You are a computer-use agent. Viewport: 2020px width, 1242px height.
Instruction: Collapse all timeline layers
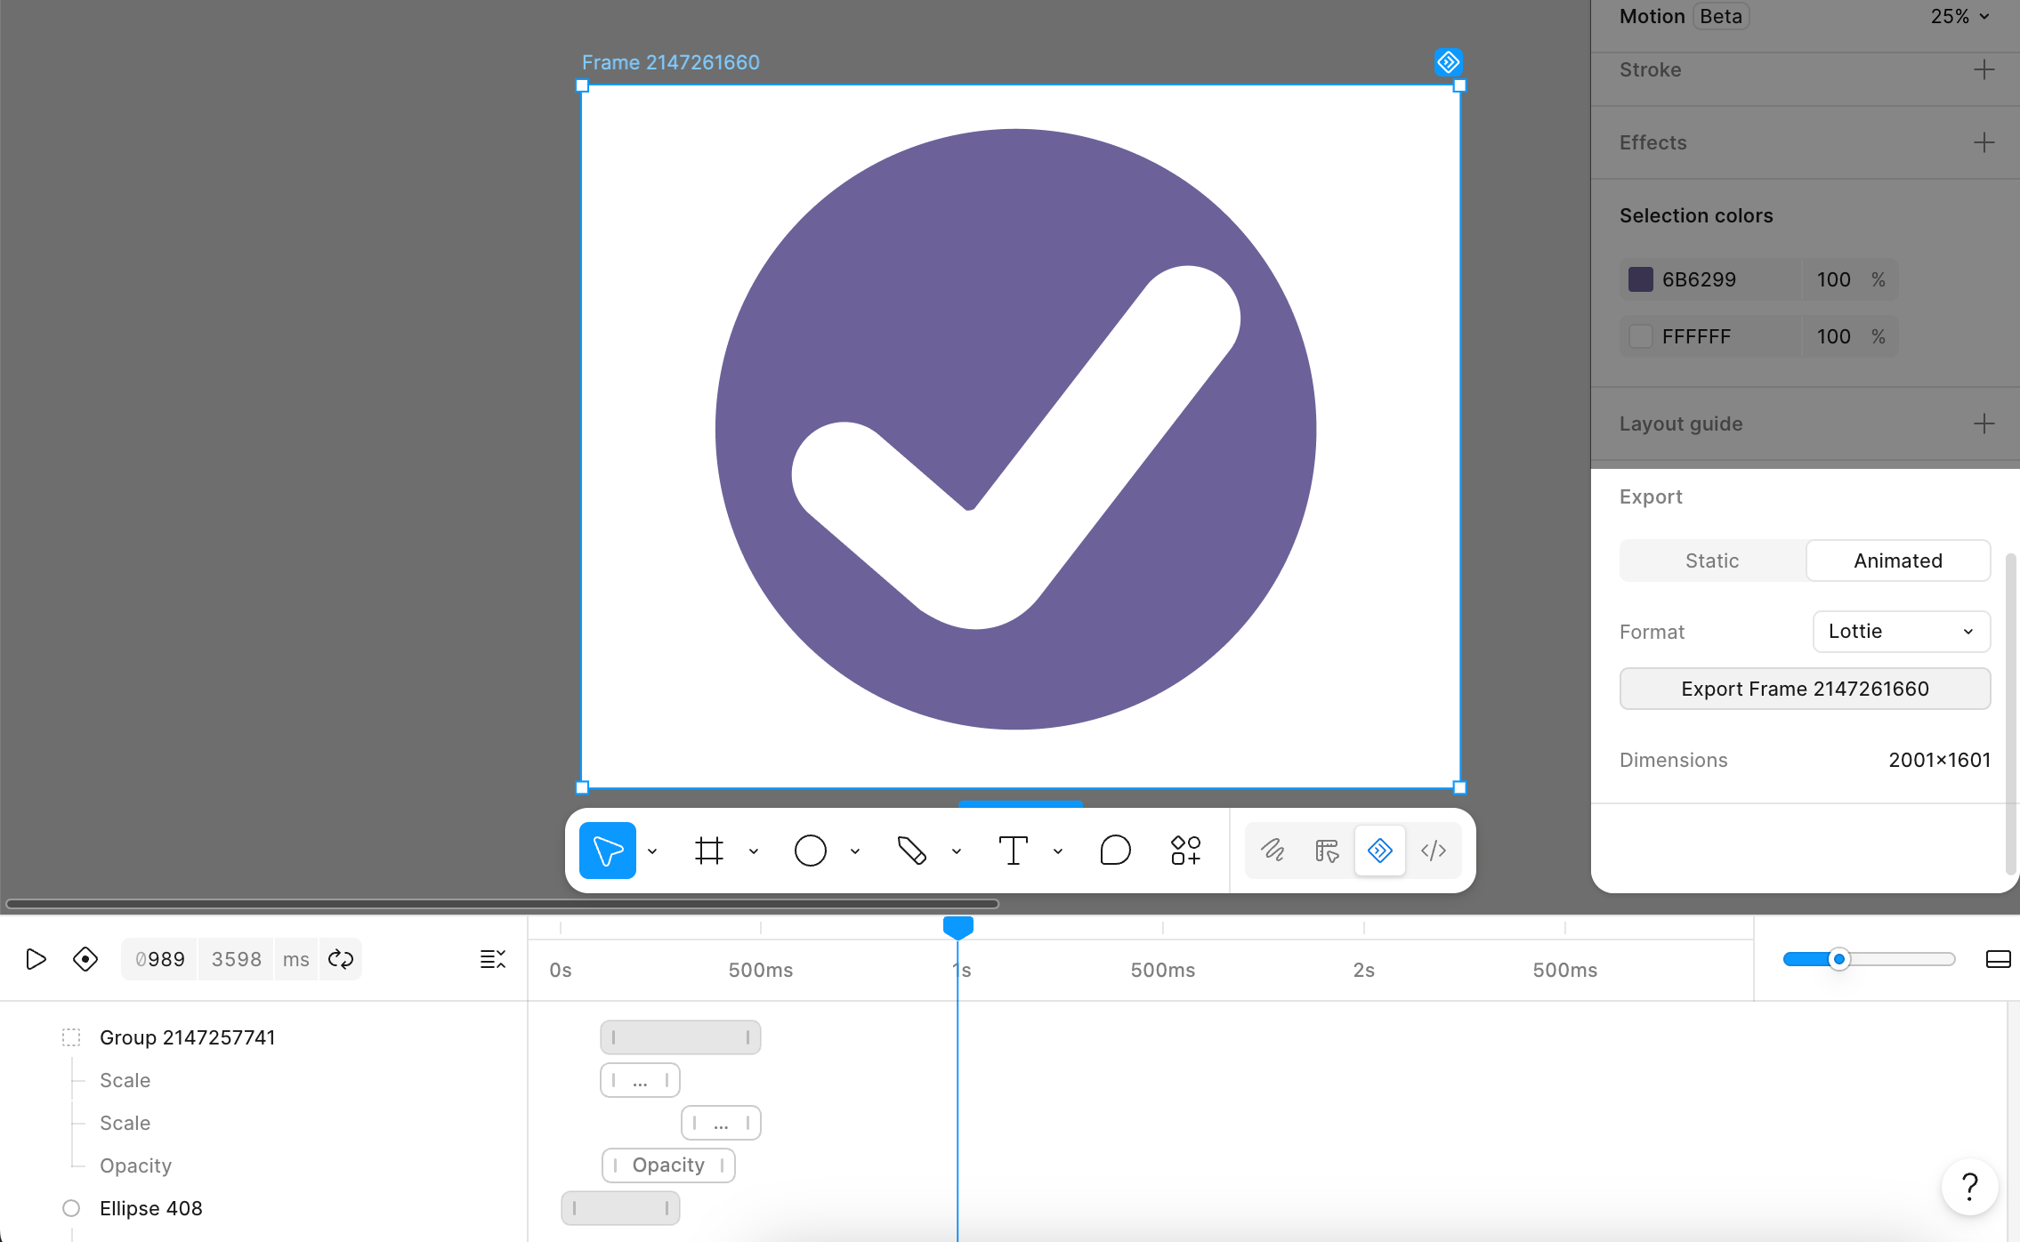[x=493, y=959]
